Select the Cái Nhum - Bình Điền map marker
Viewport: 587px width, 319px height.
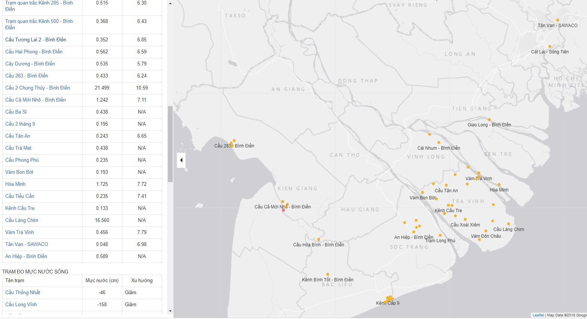439,143
